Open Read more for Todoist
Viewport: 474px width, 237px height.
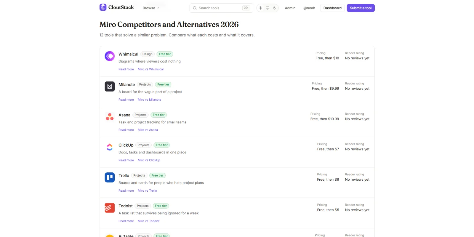126,221
